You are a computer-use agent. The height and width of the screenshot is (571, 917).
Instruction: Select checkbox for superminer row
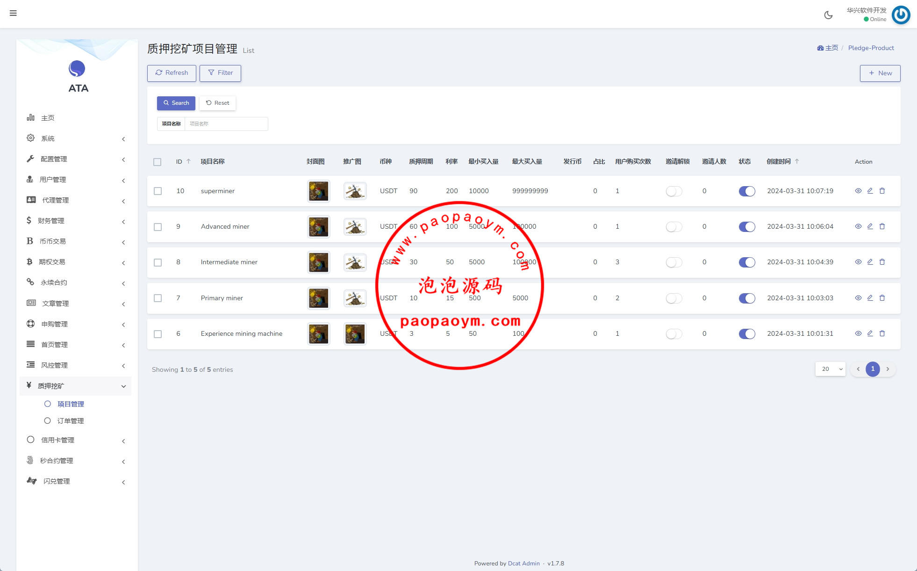(x=158, y=191)
